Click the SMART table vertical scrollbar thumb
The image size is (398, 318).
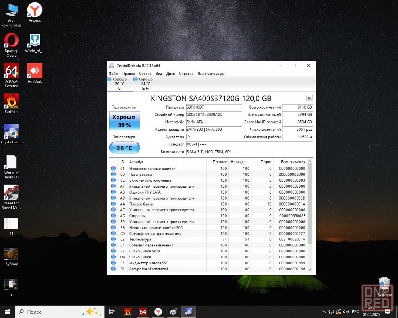click(x=310, y=204)
